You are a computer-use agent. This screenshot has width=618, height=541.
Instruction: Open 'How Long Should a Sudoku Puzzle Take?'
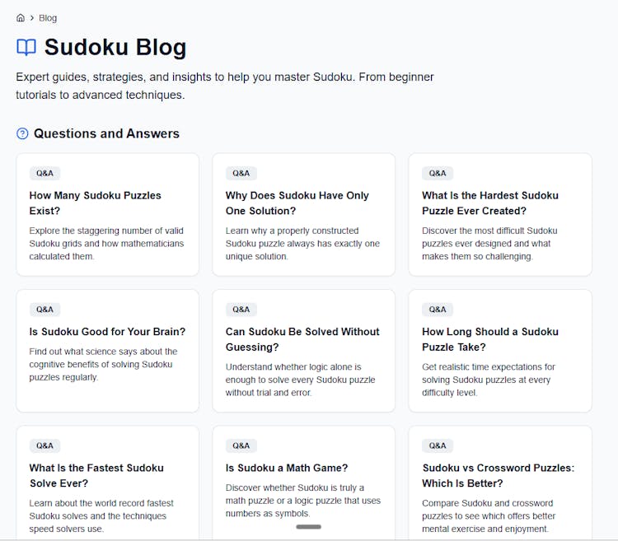(489, 338)
